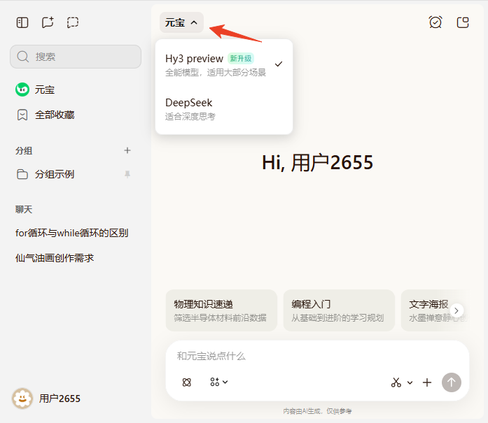Image resolution: width=488 pixels, height=423 pixels.
Task: Select DeepSeek model option
Action: (x=224, y=109)
